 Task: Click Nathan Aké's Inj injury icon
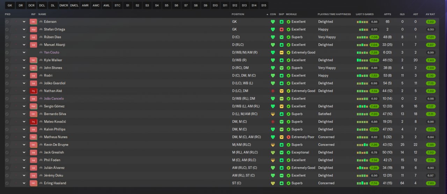click(34, 91)
